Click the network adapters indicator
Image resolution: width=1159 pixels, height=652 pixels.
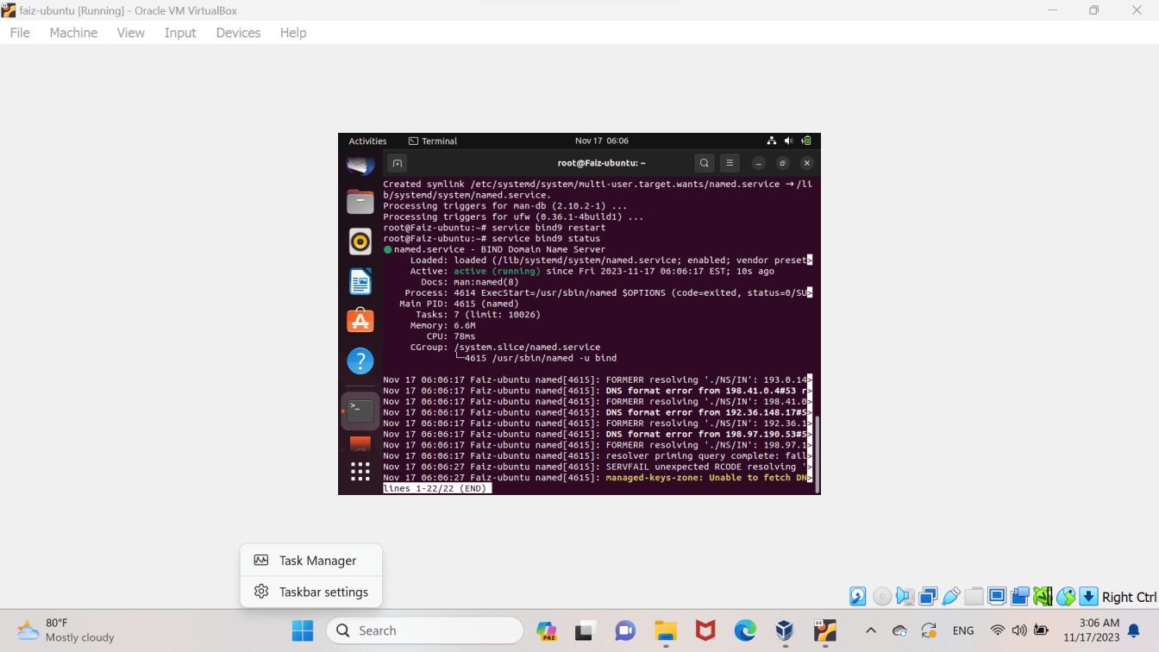pos(928,596)
